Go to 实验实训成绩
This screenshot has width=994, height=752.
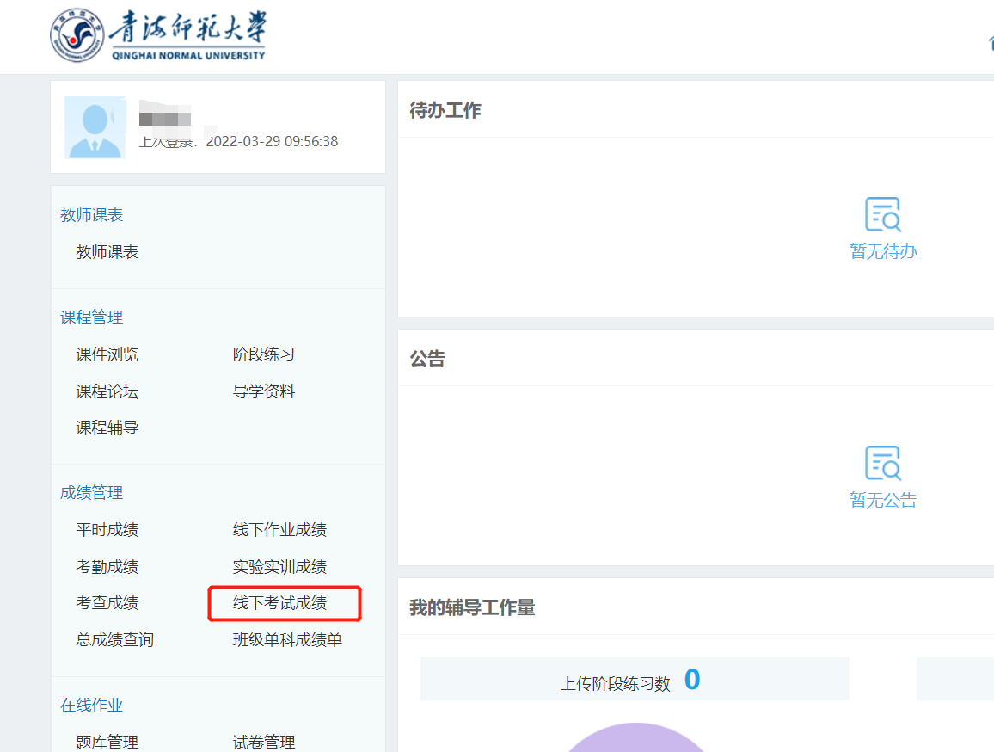[279, 567]
